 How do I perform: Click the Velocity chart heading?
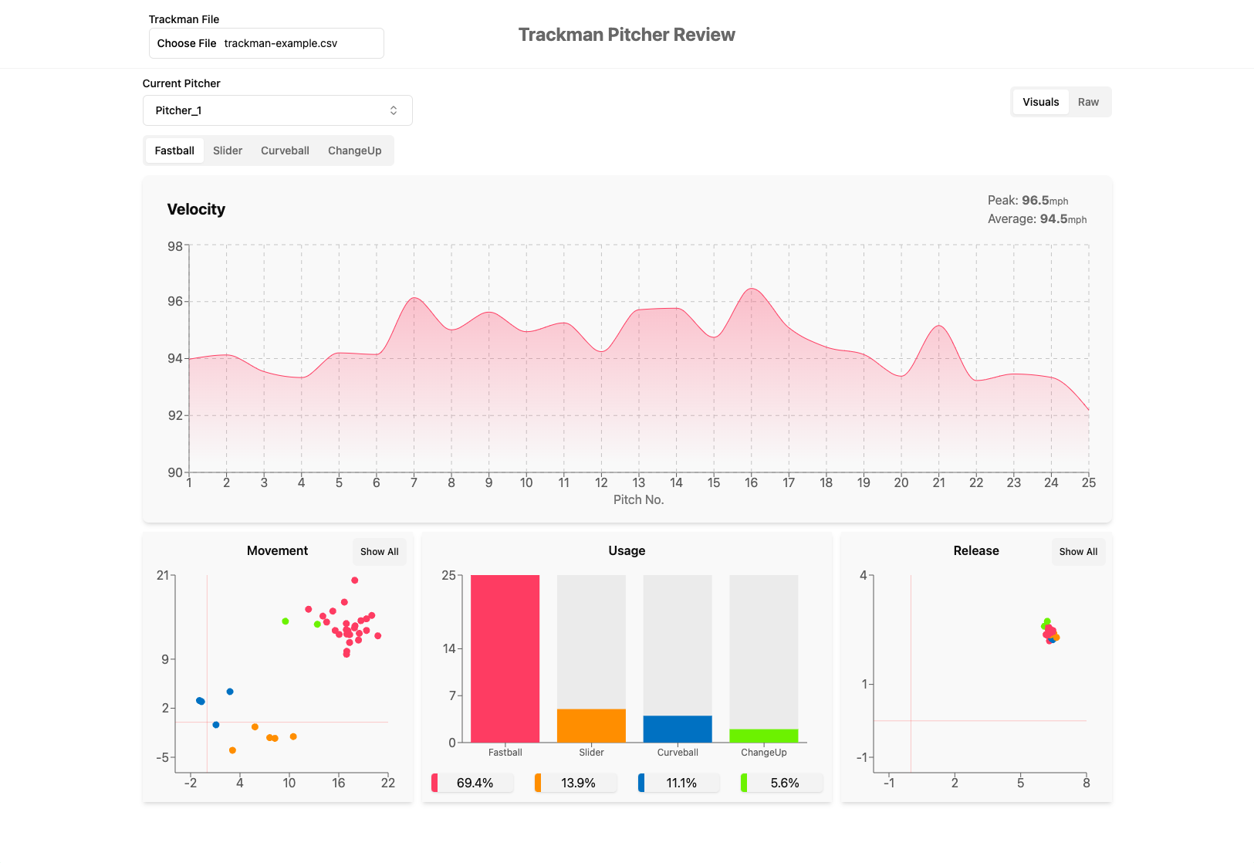point(196,209)
